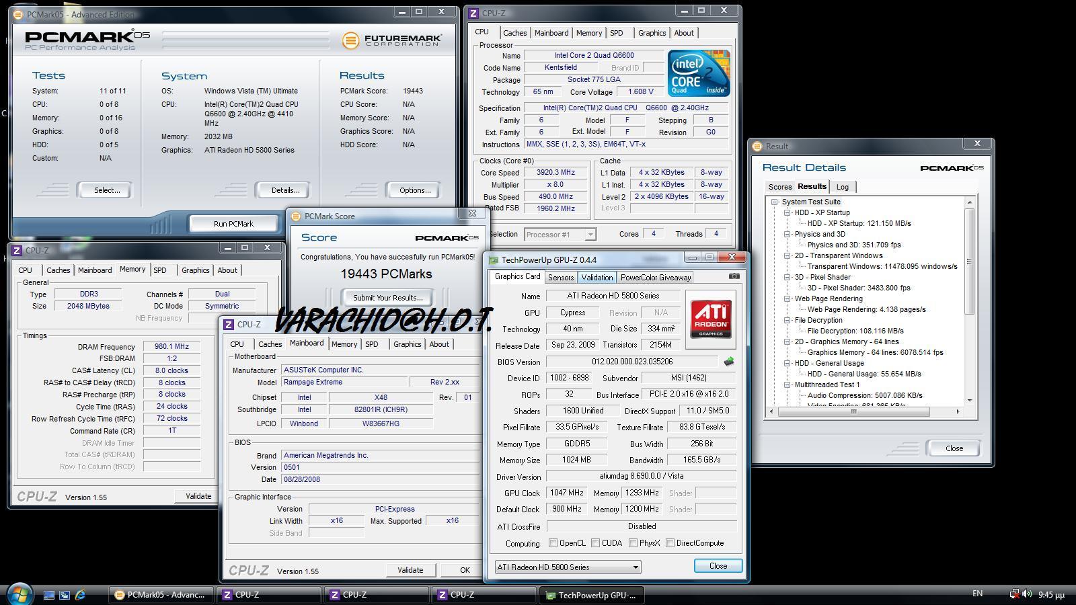This screenshot has height=605, width=1076.
Task: Click the BIOS save chip icon in GPU-Z
Action: tap(729, 362)
